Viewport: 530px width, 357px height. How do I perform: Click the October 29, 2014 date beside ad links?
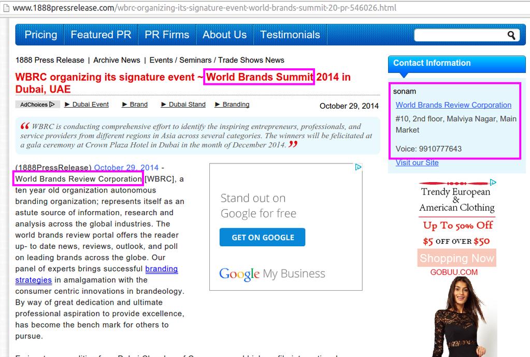tap(349, 106)
